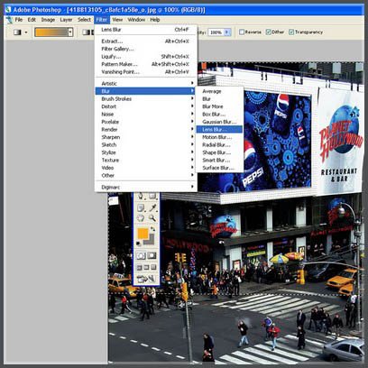Click the orange foreground color swatch

143,234
